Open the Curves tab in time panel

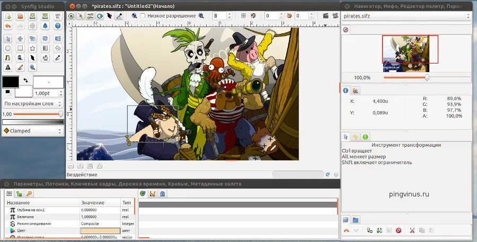click(153, 193)
